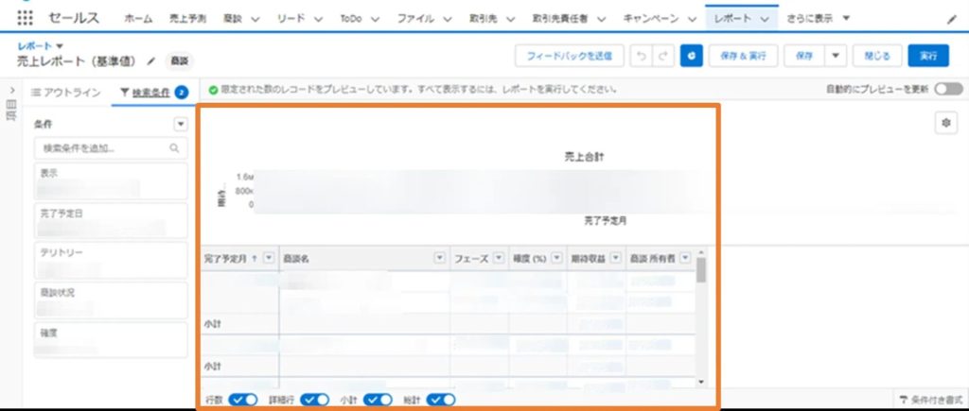969x411 pixels.
Task: Open 商談 所有者 column dropdown
Action: pyautogui.click(x=685, y=259)
